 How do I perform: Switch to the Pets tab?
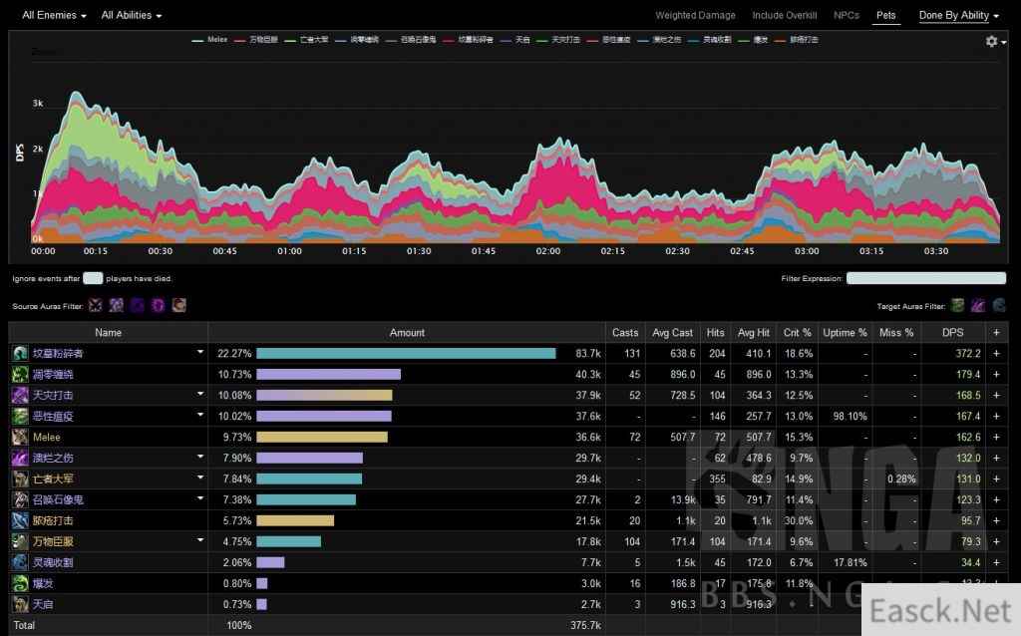click(x=885, y=16)
